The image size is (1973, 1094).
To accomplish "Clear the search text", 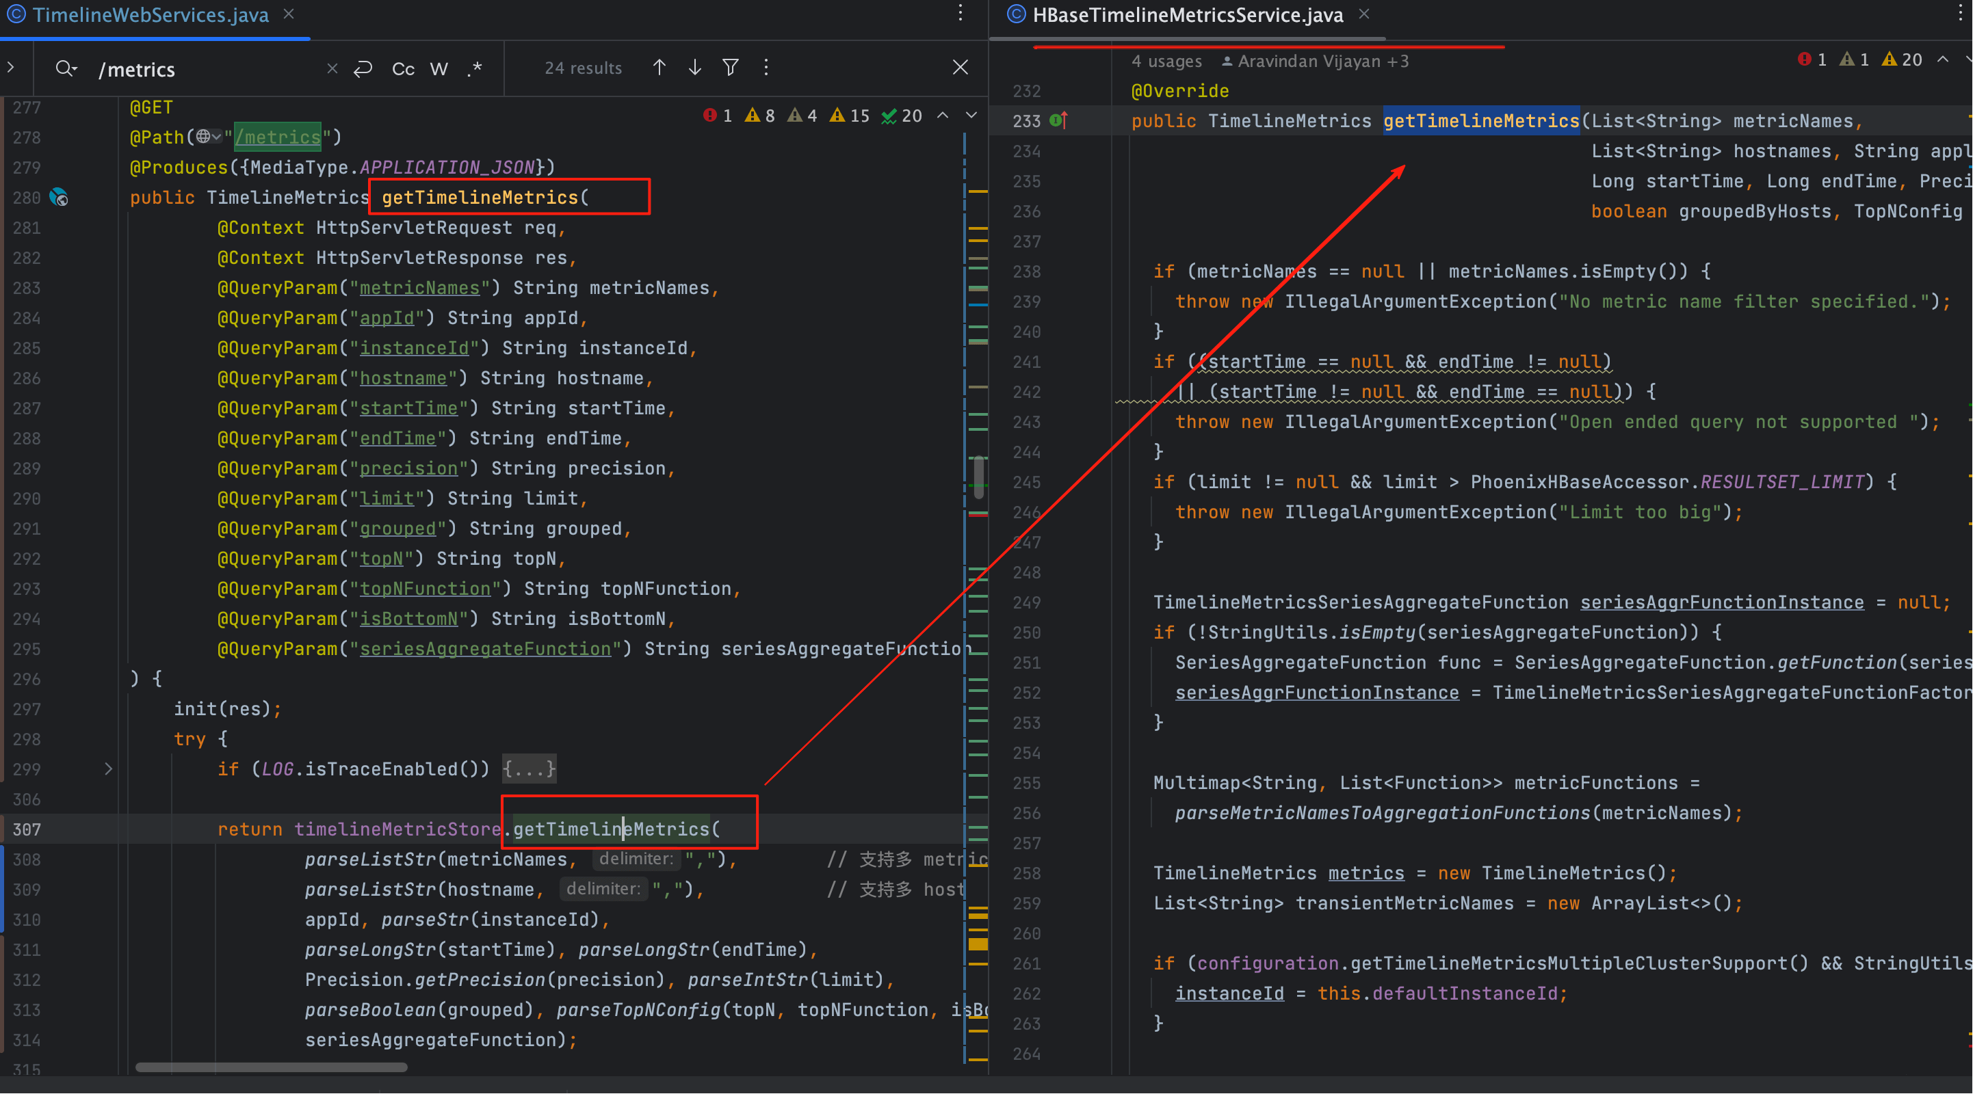I will (332, 68).
